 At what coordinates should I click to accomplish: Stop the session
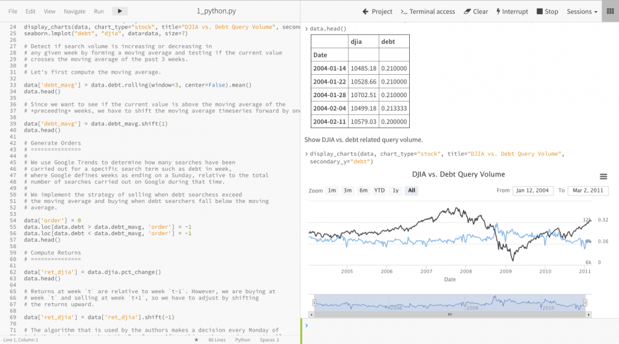coord(547,11)
